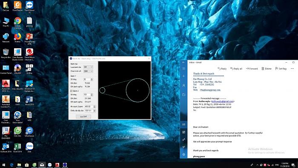Screen dimensions: 298x168
Task: Open File Explorer from the taskbar
Action: click(x=19, y=165)
